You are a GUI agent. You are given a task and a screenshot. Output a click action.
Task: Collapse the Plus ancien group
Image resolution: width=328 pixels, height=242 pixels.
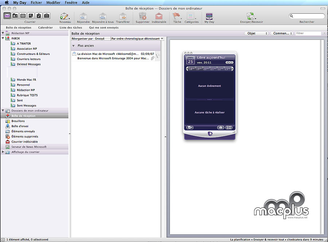pos(73,46)
